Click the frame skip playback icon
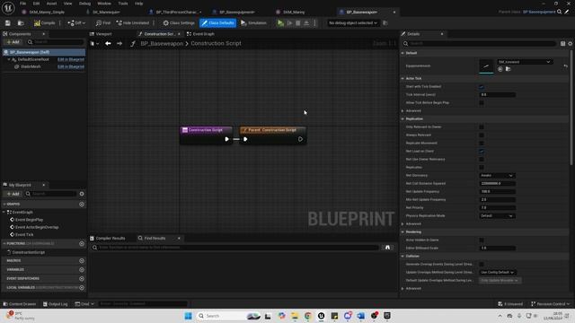Viewport: 575px width, 323px height. [289, 22]
